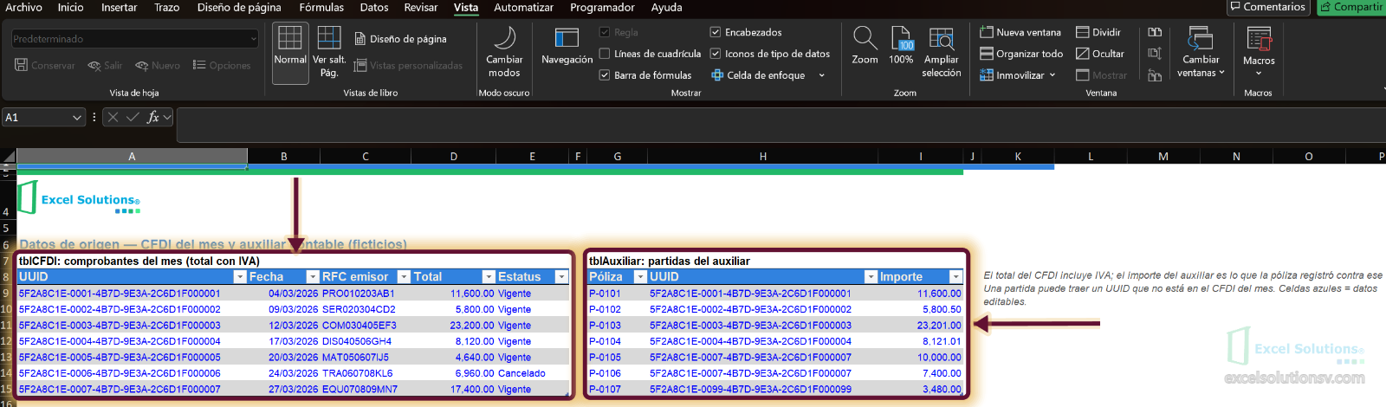Toggle Barra de fórmulas checkbox
Screen dimensions: 1386x407
tap(605, 75)
